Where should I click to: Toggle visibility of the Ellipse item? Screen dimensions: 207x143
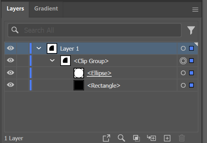(11, 72)
